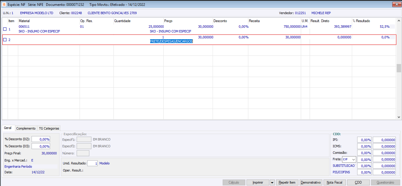
Task: Click the PIS/COFINS value field
Action: (x=384, y=172)
